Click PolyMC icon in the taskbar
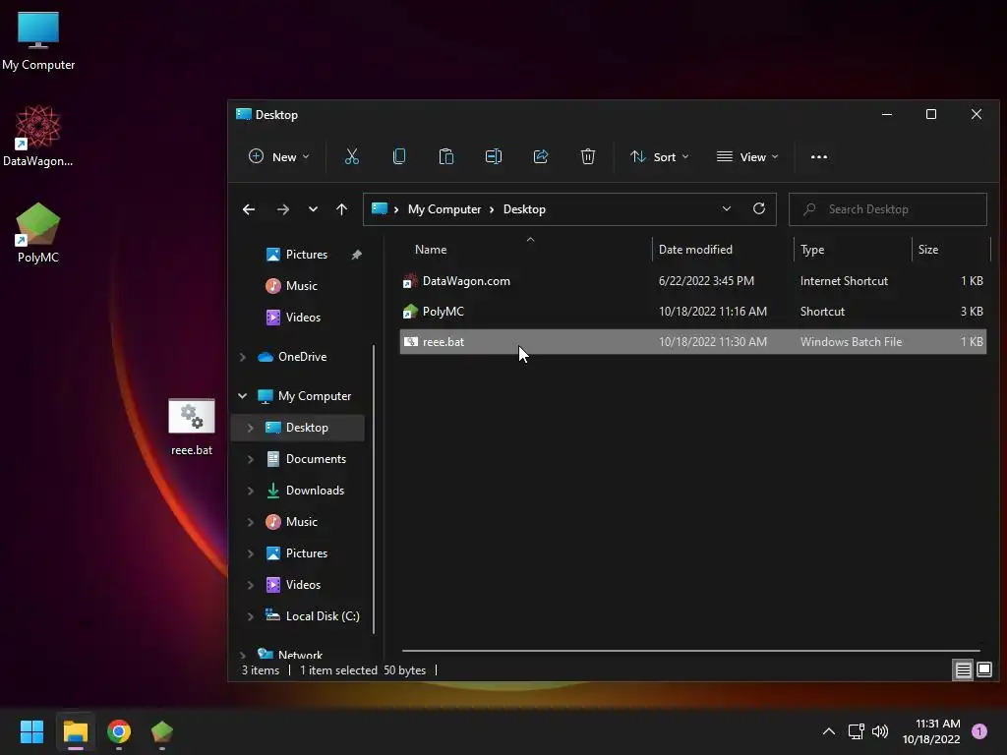 (x=162, y=731)
